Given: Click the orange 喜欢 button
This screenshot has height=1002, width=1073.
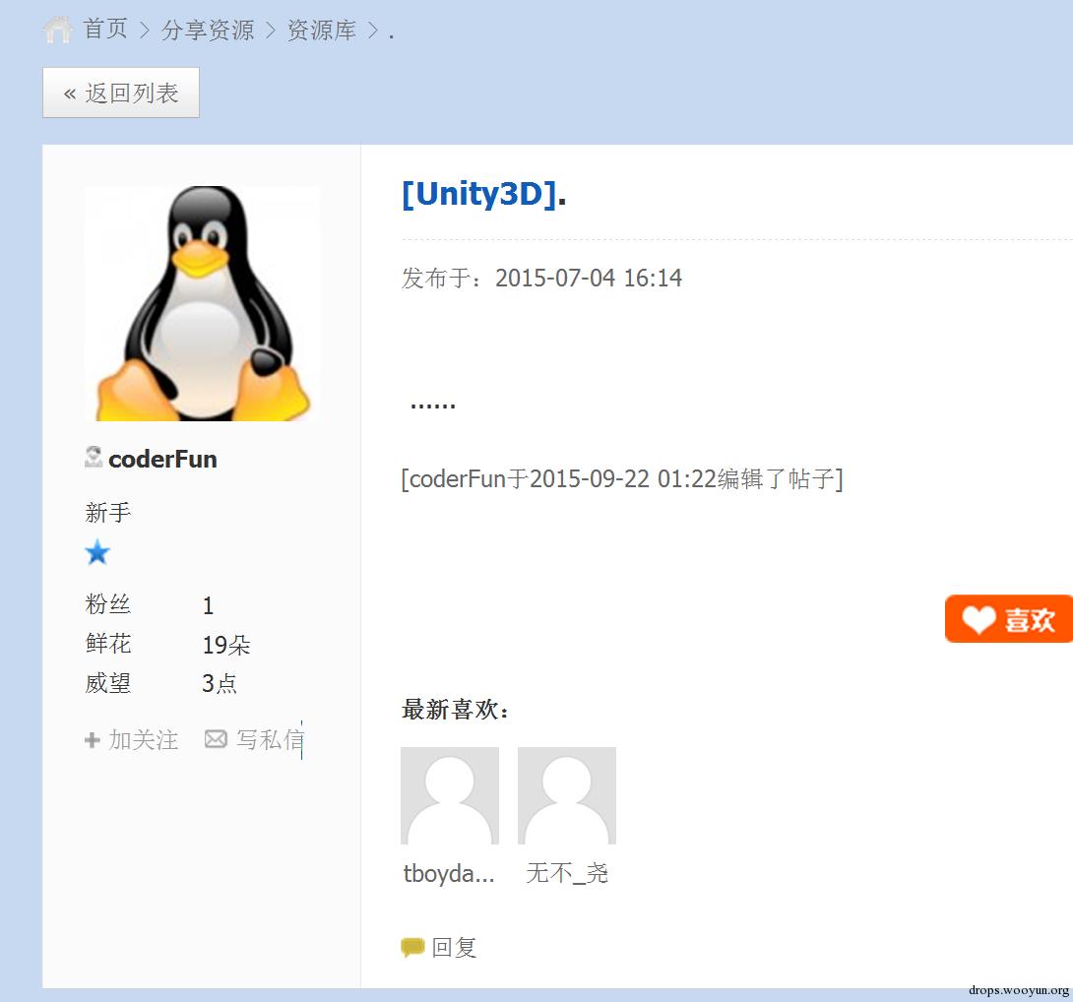Looking at the screenshot, I should click(x=1009, y=619).
